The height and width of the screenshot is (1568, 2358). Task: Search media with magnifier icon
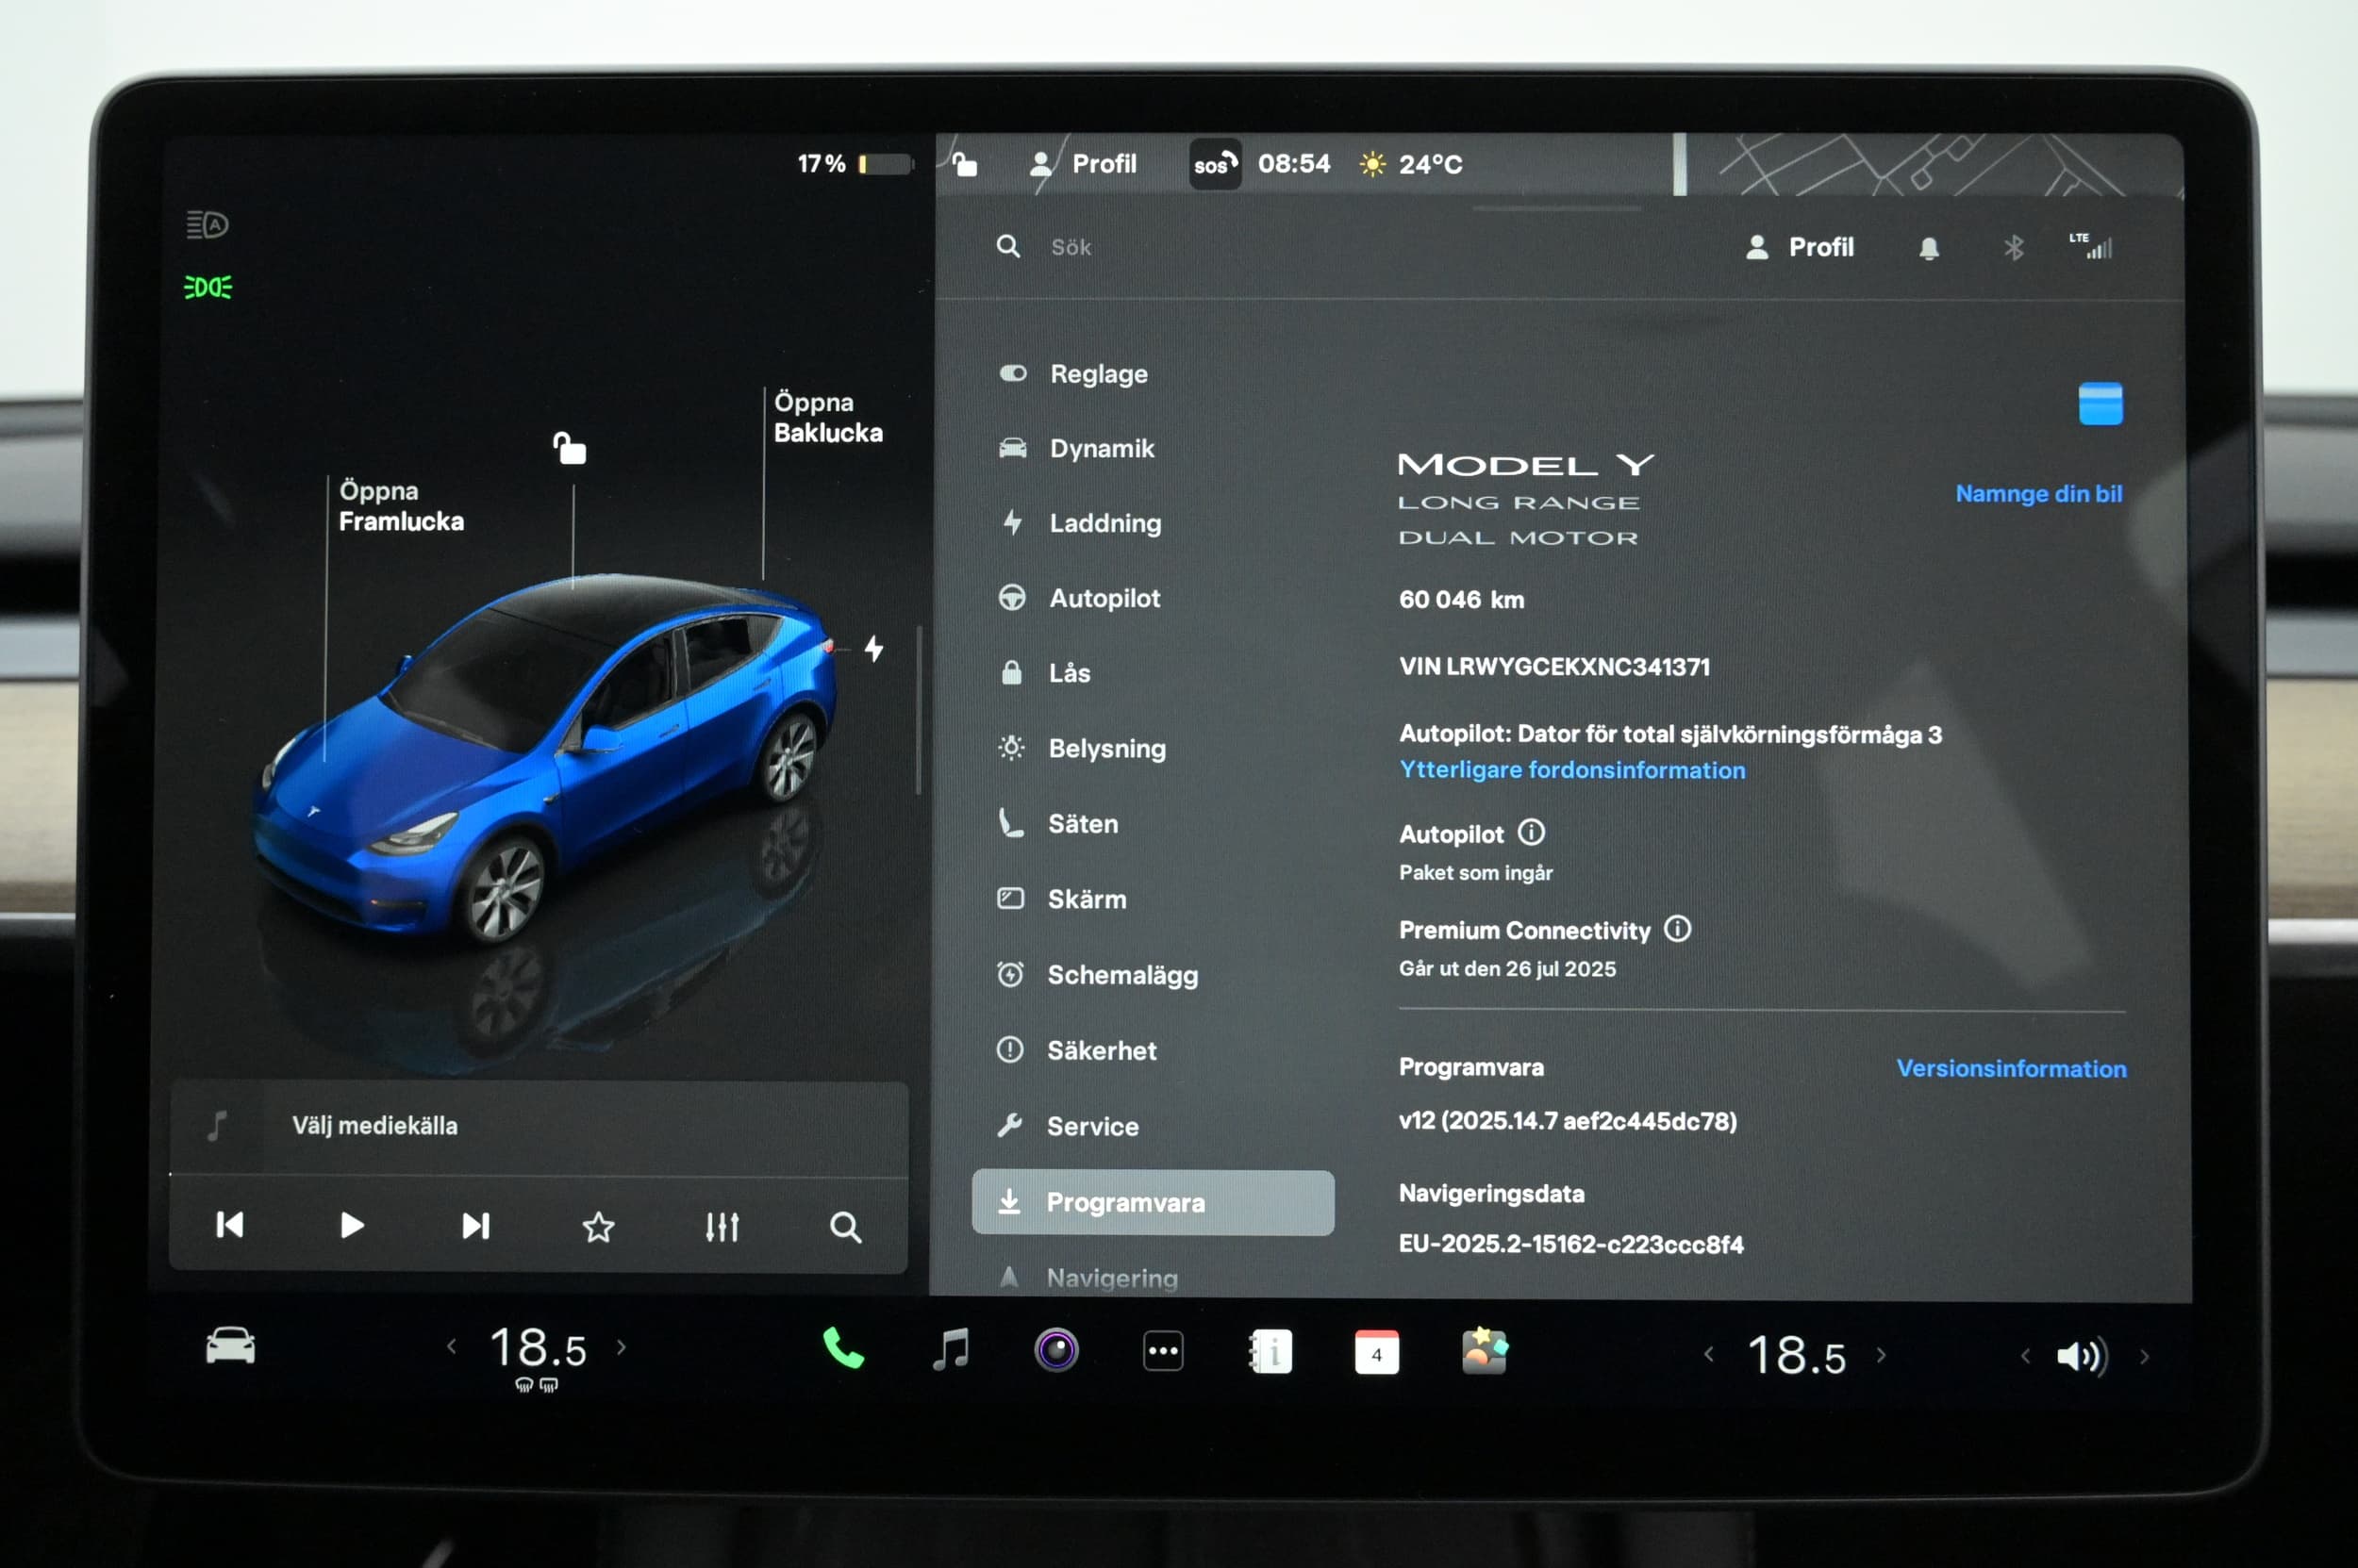845,1227
